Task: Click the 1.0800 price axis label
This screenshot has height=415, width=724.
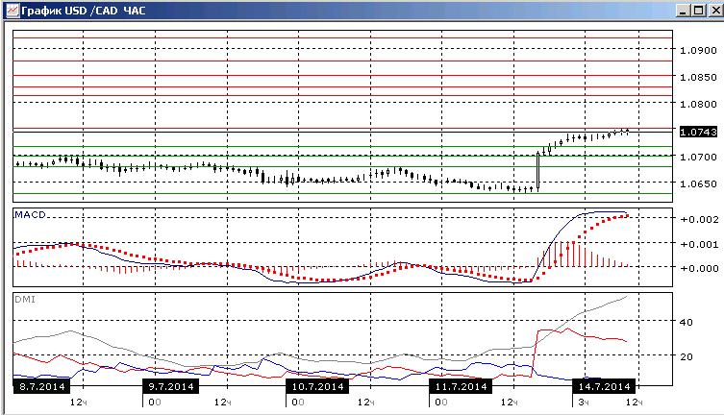Action: [x=698, y=105]
